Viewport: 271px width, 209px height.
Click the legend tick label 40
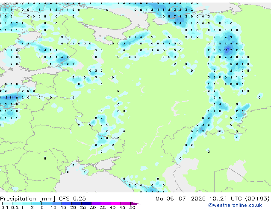113,207
